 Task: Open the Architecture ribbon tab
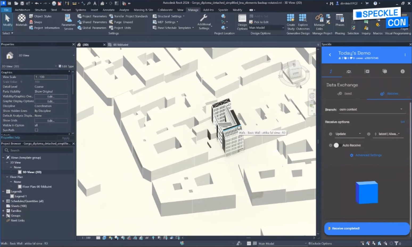coord(22,10)
